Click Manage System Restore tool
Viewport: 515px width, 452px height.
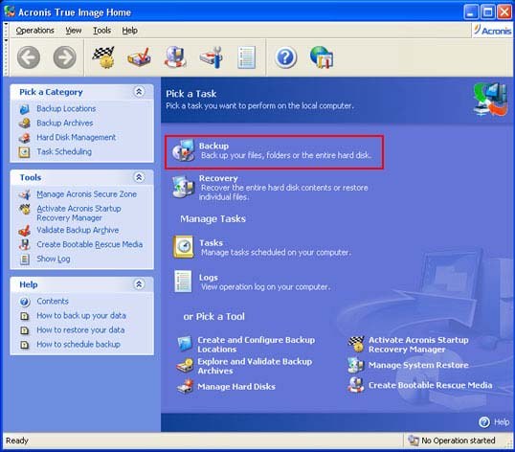click(418, 365)
